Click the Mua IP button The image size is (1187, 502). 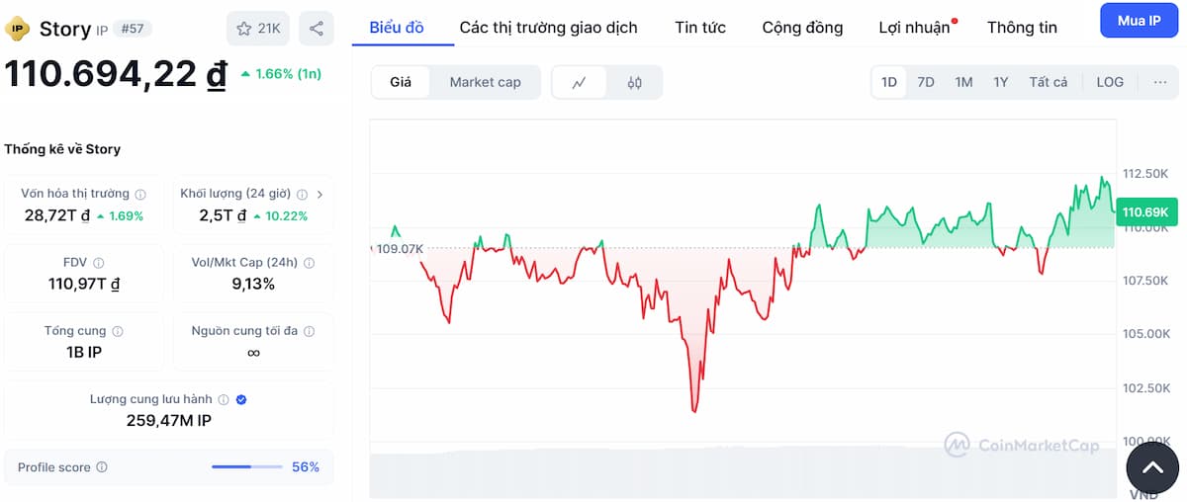(1139, 21)
